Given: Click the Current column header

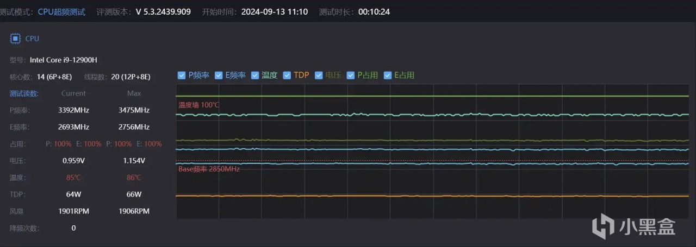Looking at the screenshot, I should (x=73, y=93).
